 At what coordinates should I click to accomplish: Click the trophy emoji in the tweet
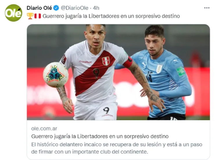click(x=30, y=16)
